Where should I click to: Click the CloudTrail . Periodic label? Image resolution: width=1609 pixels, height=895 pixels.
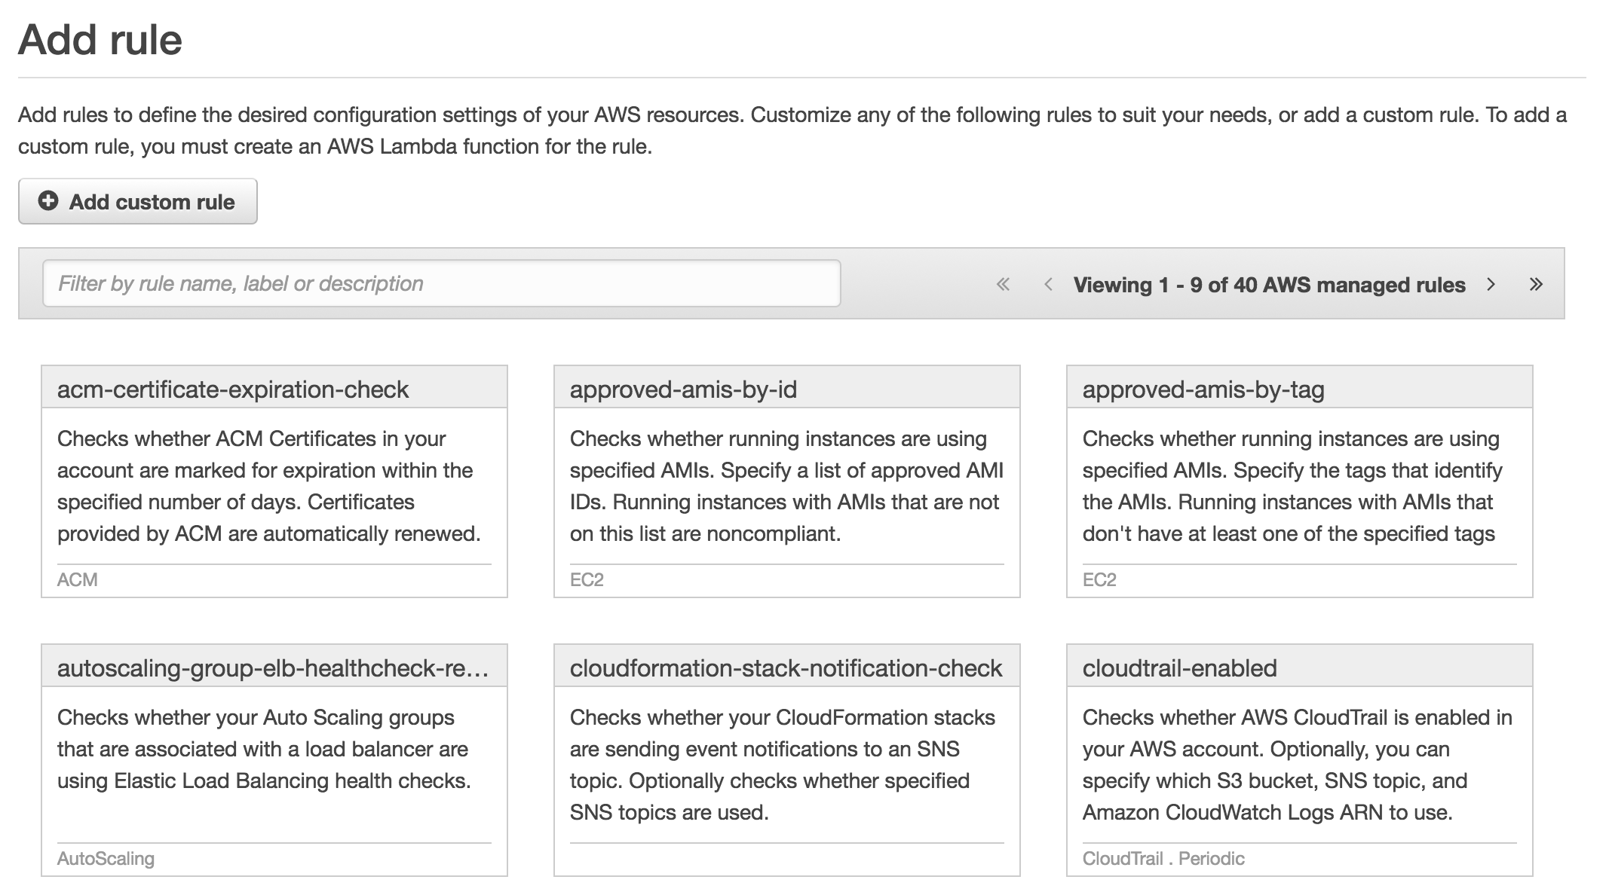pyautogui.click(x=1163, y=859)
